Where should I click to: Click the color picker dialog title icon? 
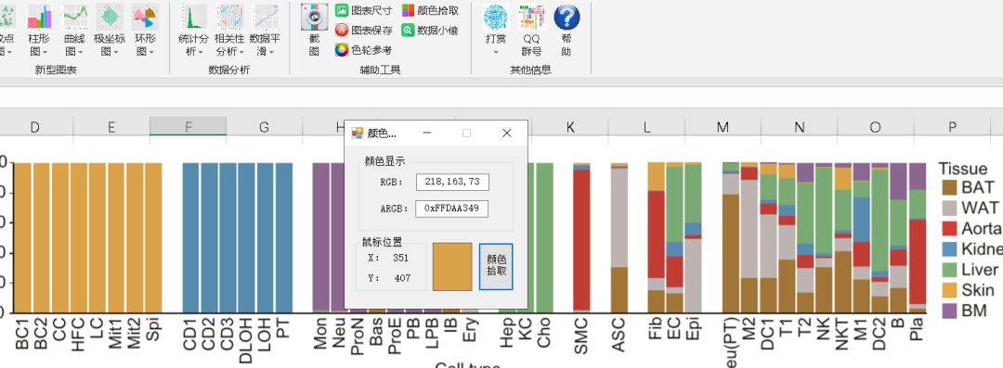[358, 133]
